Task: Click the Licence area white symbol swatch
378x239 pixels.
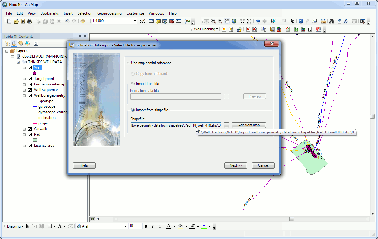Action: coord(35,151)
